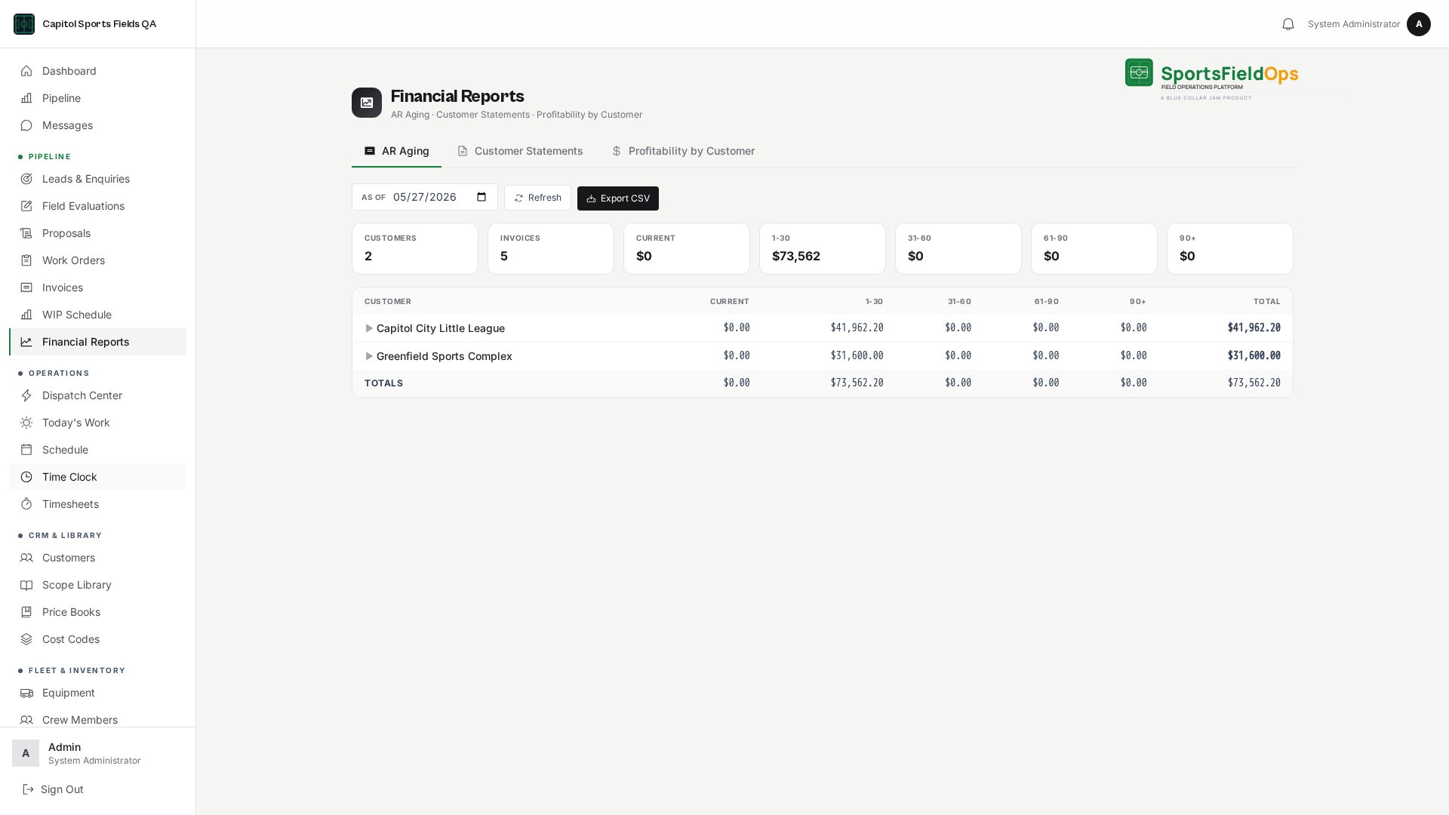Click the $31,600.00 total for Greenfield
The image size is (1449, 815).
tap(1254, 356)
